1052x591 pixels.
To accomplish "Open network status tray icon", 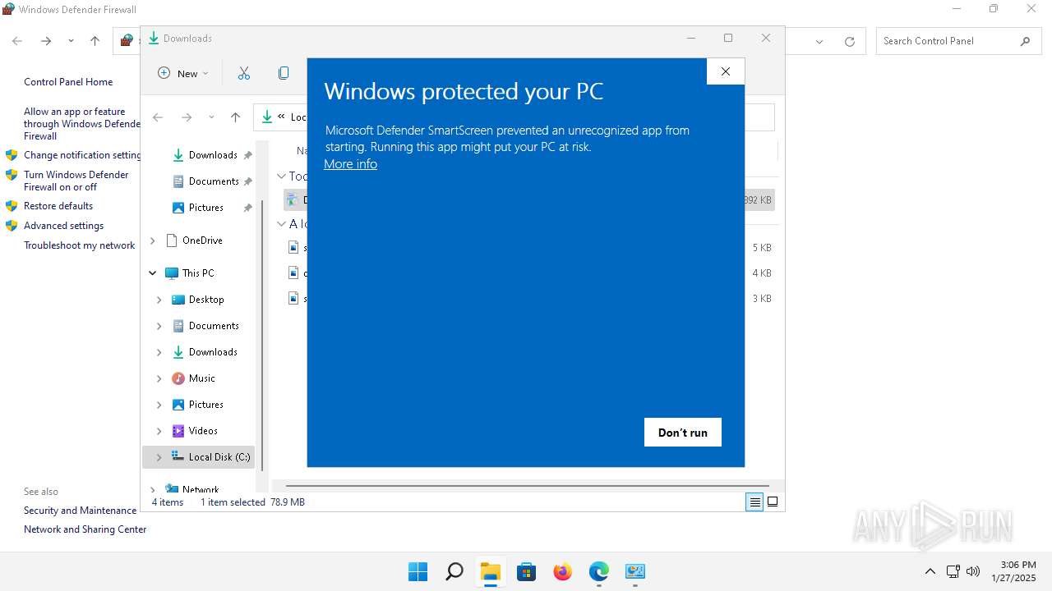I will (x=953, y=571).
